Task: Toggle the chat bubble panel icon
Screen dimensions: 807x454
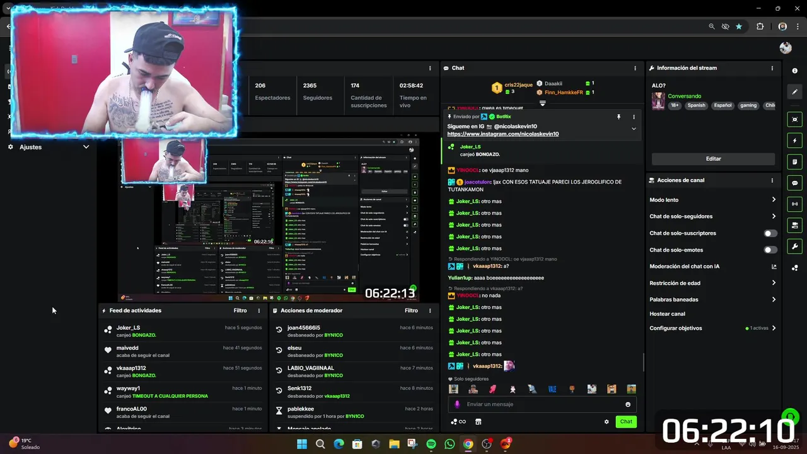Action: 794,183
